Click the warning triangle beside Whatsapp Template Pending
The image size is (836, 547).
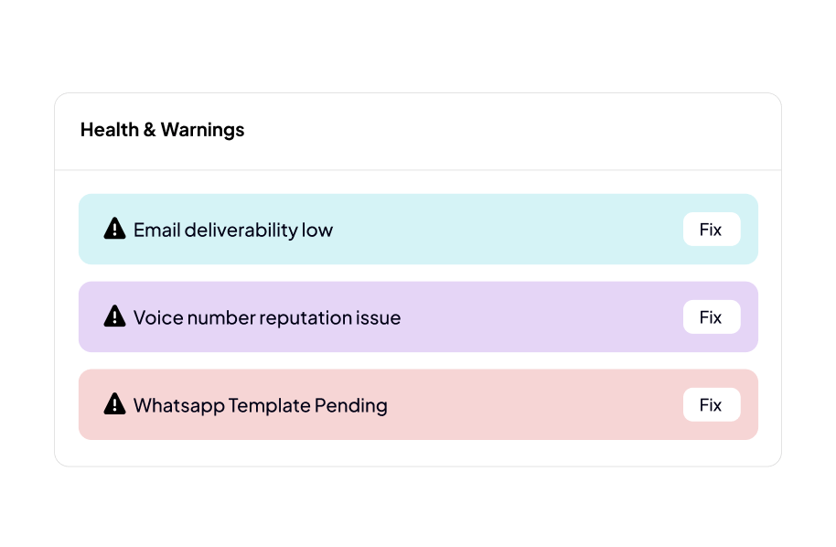click(x=114, y=404)
